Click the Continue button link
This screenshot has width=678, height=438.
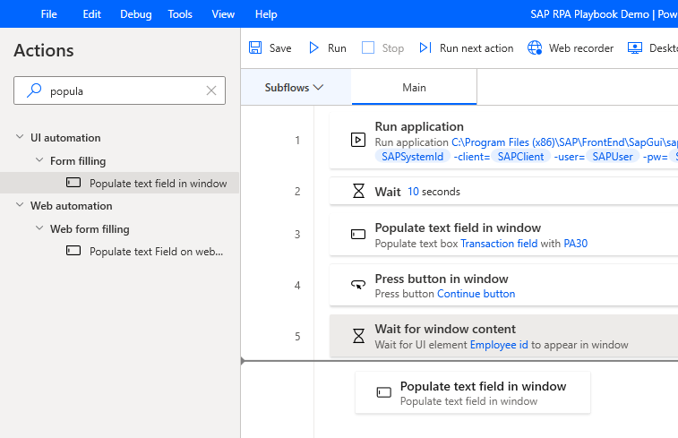[476, 294]
